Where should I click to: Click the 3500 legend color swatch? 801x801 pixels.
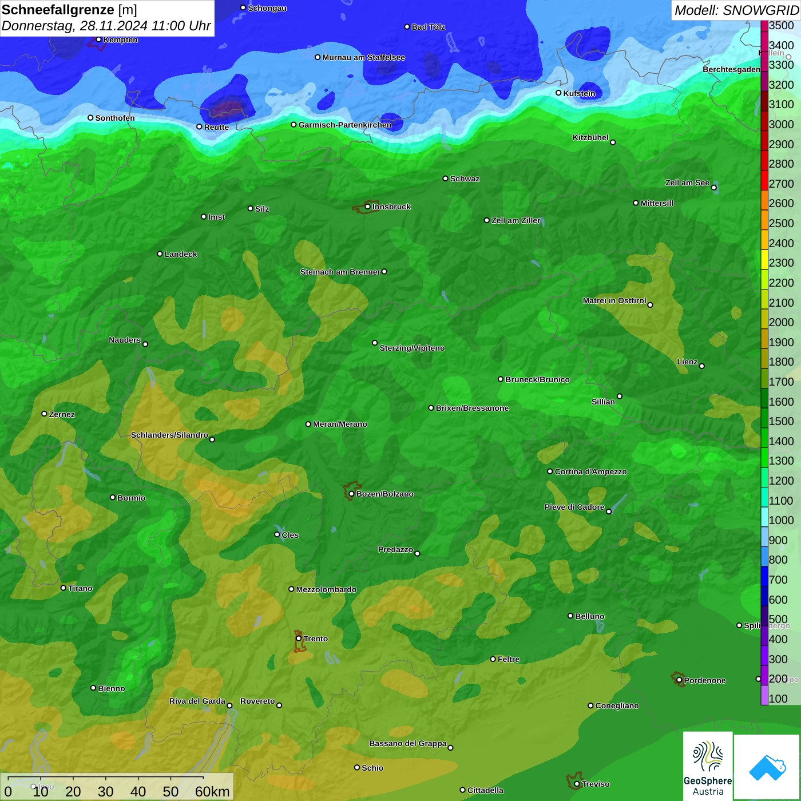[764, 26]
